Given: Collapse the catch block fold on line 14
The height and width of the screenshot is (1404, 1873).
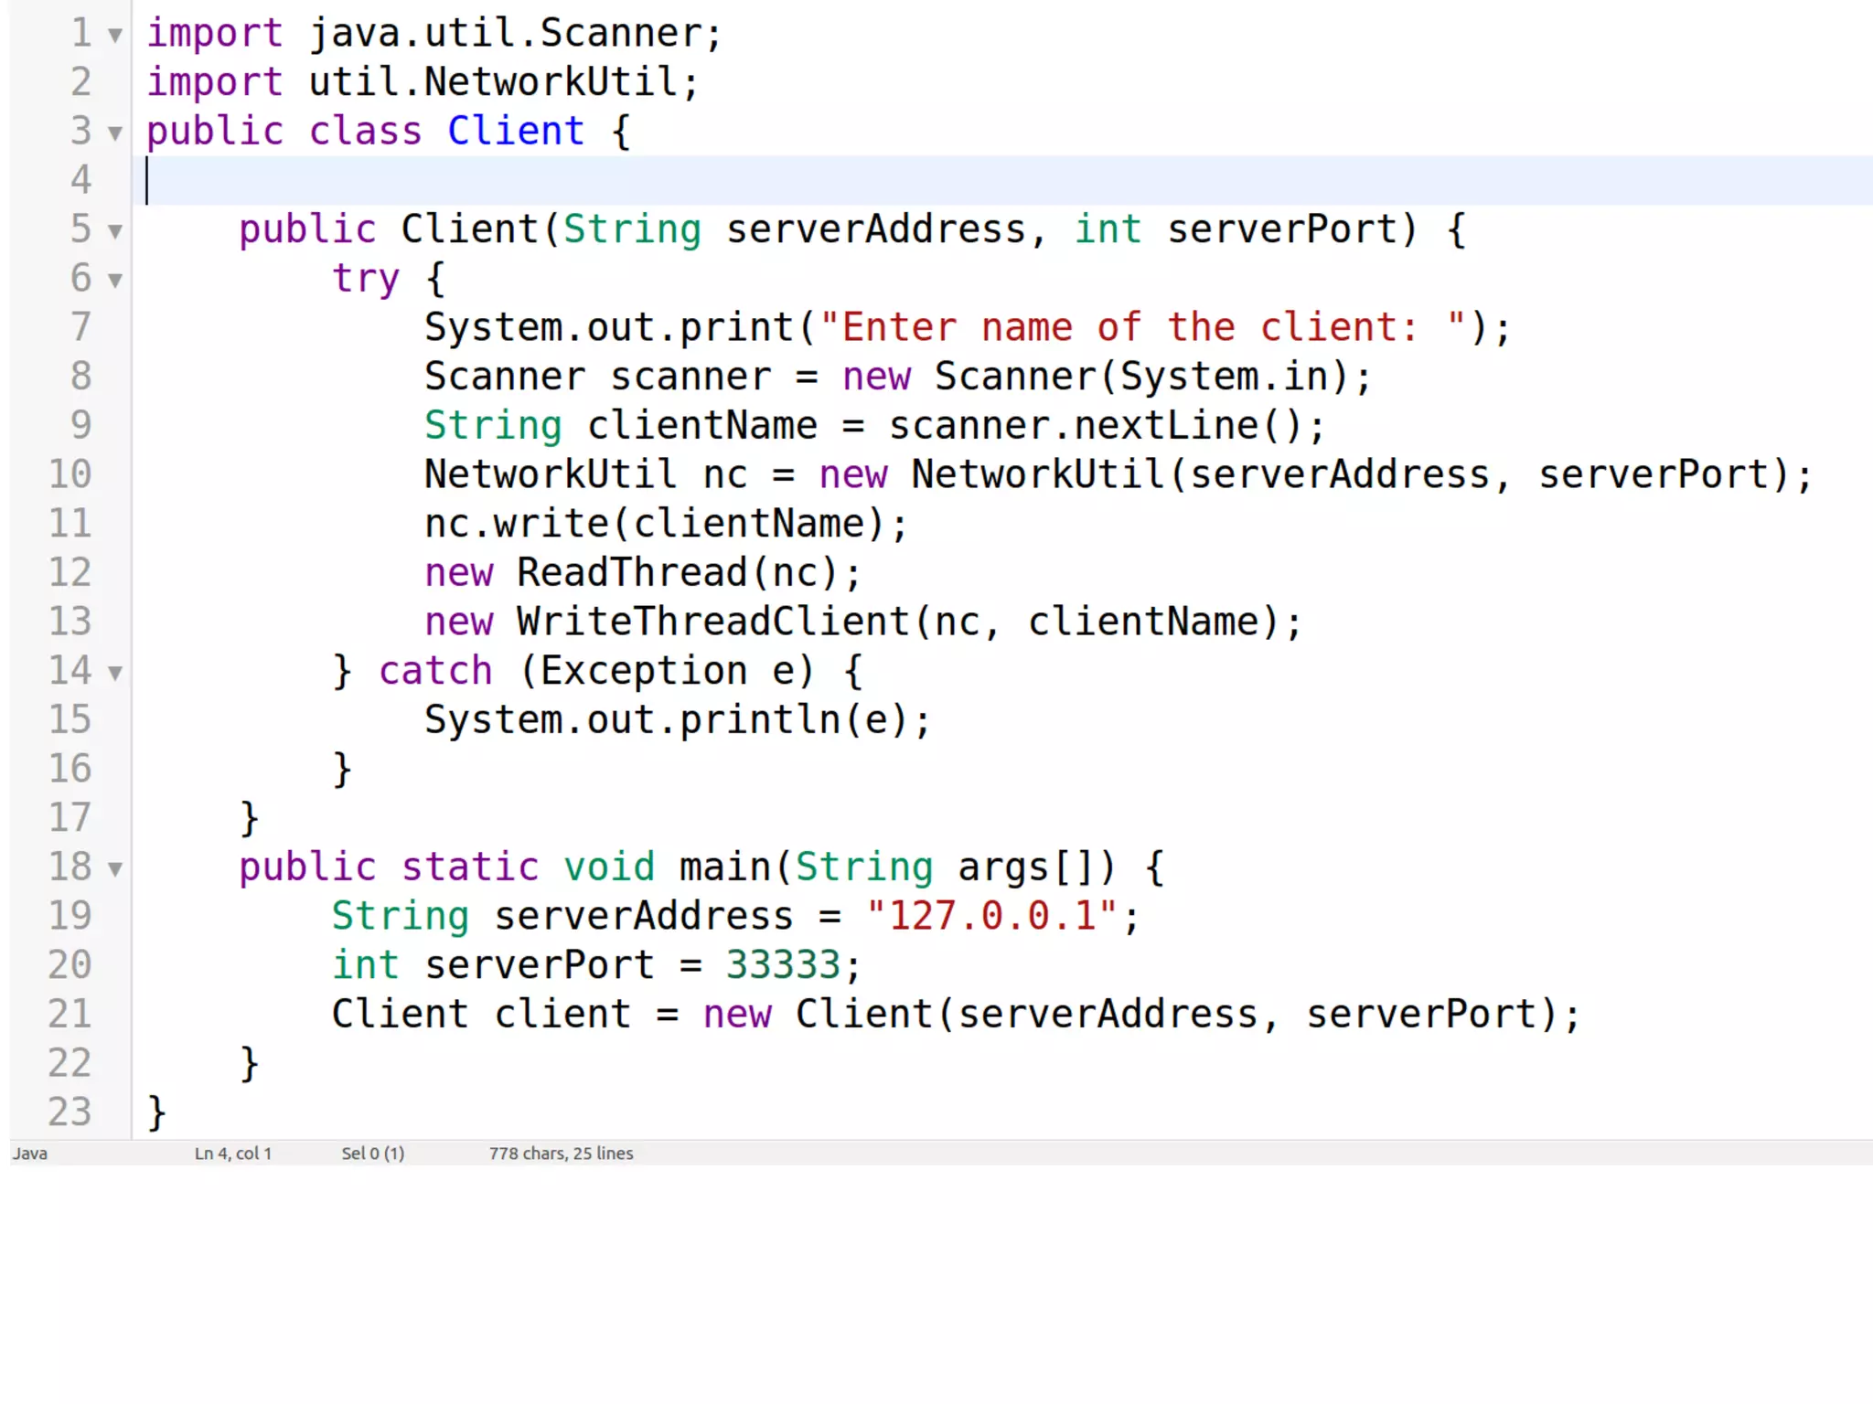Looking at the screenshot, I should tap(115, 674).
